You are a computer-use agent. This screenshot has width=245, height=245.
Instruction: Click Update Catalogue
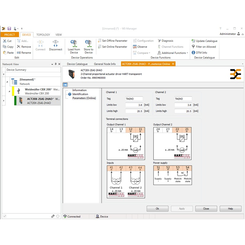point(205,41)
